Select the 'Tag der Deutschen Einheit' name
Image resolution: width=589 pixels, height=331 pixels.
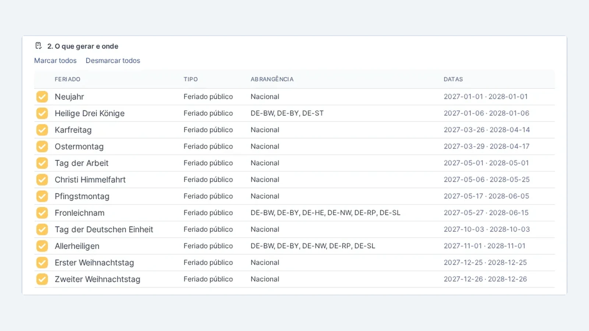(104, 229)
